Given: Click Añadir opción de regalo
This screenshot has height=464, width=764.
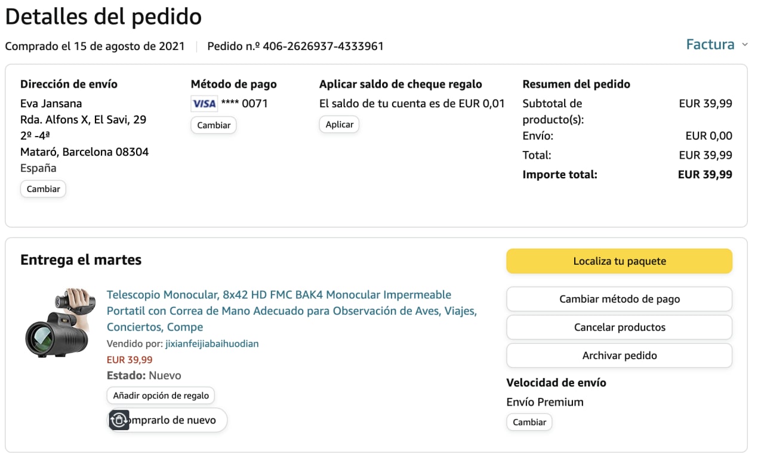Looking at the screenshot, I should pos(161,395).
